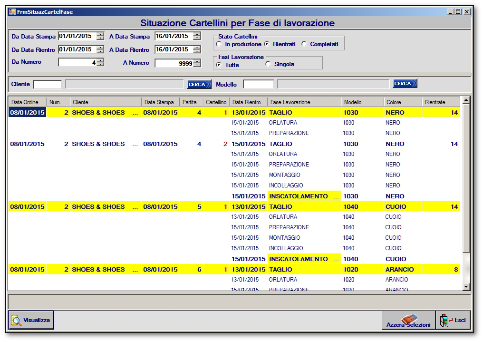Select the Partita 6 TAGLIO 1020 ARANCIO row
Viewport: 483px width, 342px height.
click(234, 270)
